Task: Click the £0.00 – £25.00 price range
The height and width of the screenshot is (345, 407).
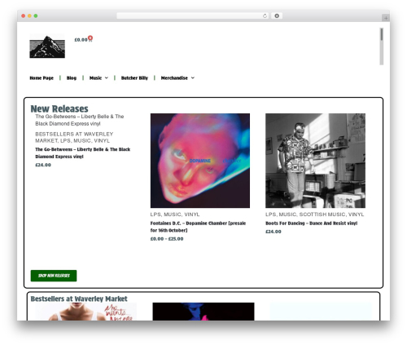Action: click(167, 239)
